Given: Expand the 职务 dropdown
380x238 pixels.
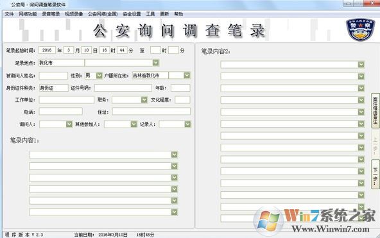Looking at the screenshot, I should pyautogui.click(x=144, y=99).
